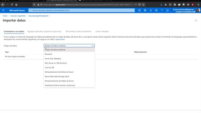
Task: Select Agregar aptitudes cognitivas tab
Action: (44, 31)
